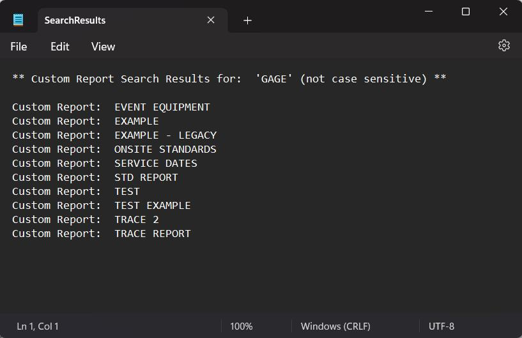The width and height of the screenshot is (522, 338).
Task: Click the search results header line
Action: click(229, 79)
